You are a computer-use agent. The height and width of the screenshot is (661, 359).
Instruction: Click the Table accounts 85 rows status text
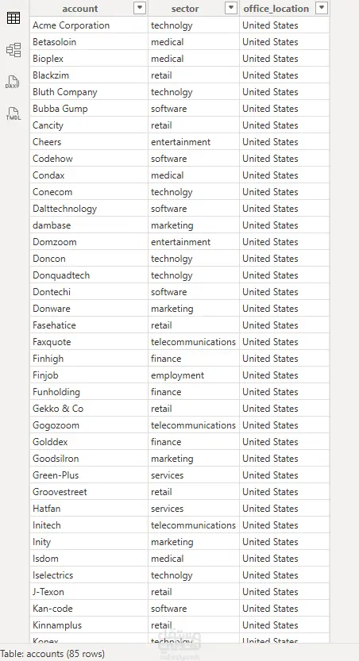(x=52, y=654)
